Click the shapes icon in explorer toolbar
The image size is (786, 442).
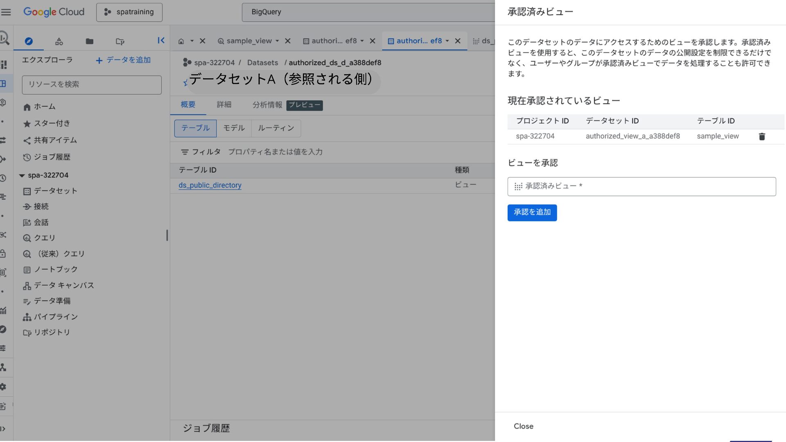point(59,41)
